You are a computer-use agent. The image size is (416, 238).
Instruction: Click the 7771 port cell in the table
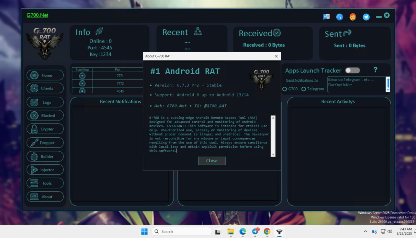pos(118,76)
